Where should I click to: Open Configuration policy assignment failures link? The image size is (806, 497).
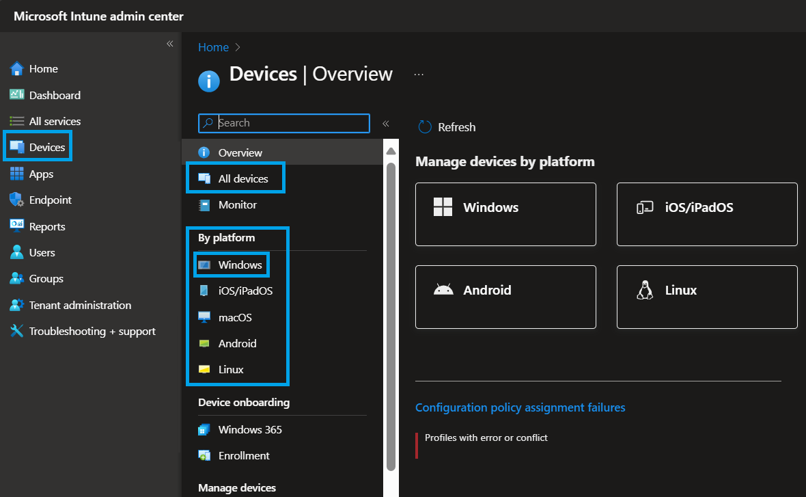click(520, 407)
